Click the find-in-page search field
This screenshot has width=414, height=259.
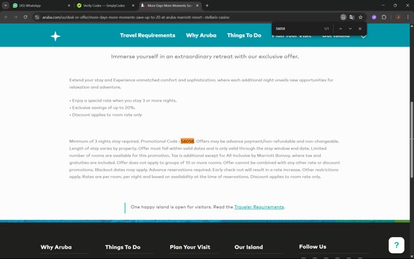pos(297,28)
